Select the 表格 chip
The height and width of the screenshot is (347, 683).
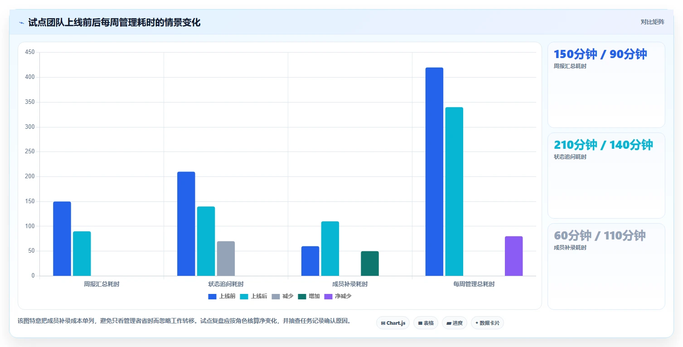426,323
